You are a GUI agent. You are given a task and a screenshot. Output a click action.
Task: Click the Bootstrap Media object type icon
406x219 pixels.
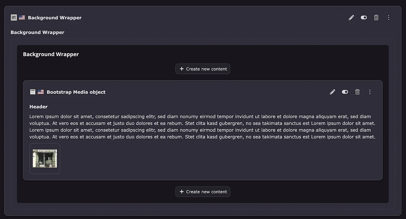pyautogui.click(x=33, y=92)
